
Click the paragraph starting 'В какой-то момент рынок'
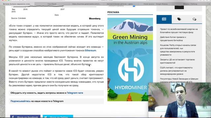tap(56, 78)
